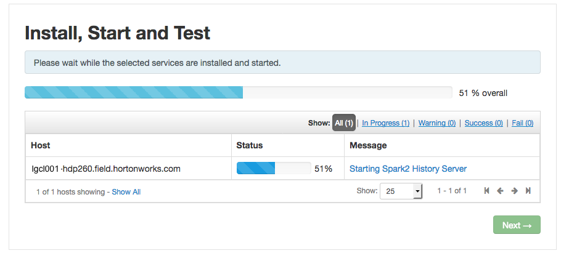Click the Message column header
The height and width of the screenshot is (253, 561).
click(x=368, y=145)
